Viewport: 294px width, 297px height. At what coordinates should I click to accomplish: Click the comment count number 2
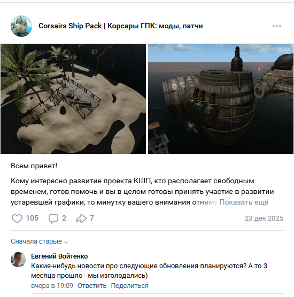(x=64, y=218)
